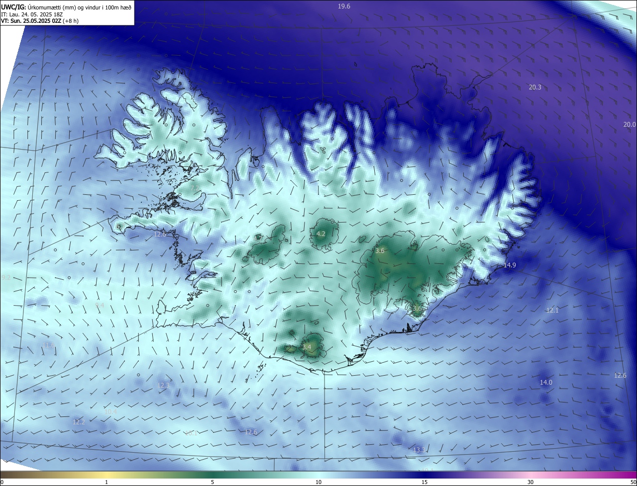This screenshot has height=486, width=637.
Task: Click the 9.4 value label over the sea
Action: click(100, 305)
